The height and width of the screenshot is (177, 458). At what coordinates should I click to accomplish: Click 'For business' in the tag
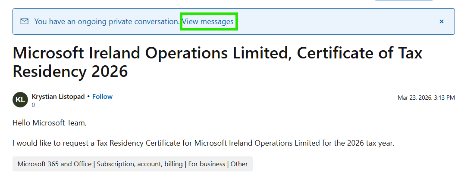[x=207, y=164]
